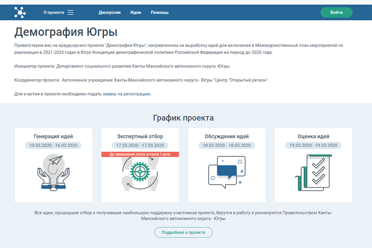Click the Подробнее о проекте button
This screenshot has width=372, height=248.
coord(183,232)
